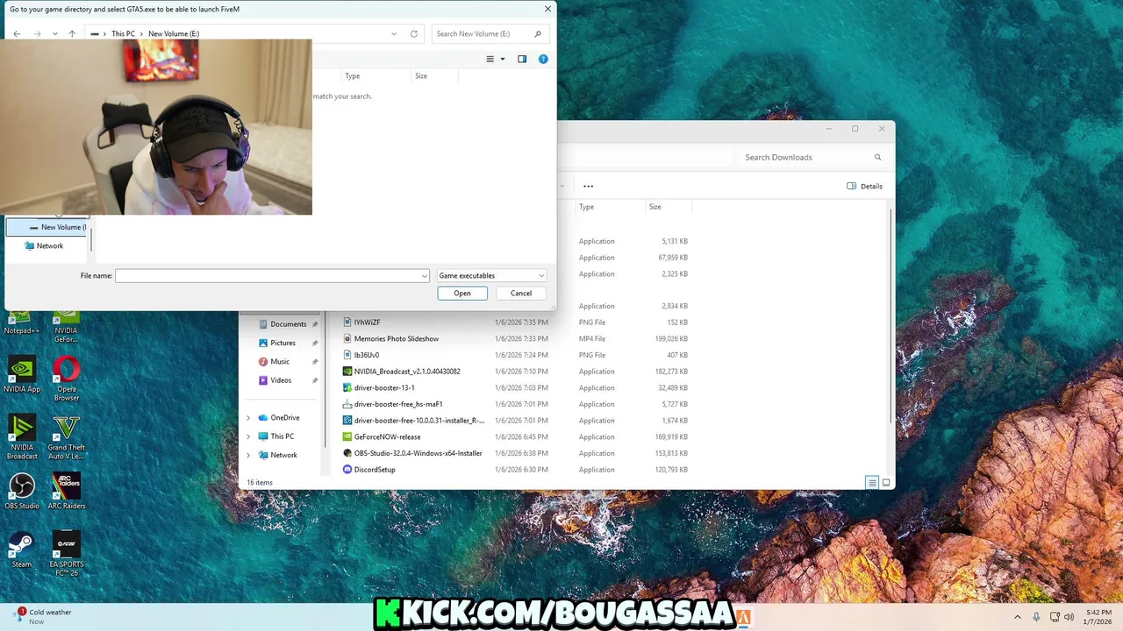
Task: Launch Opera Browser from desktop
Action: tap(67, 379)
